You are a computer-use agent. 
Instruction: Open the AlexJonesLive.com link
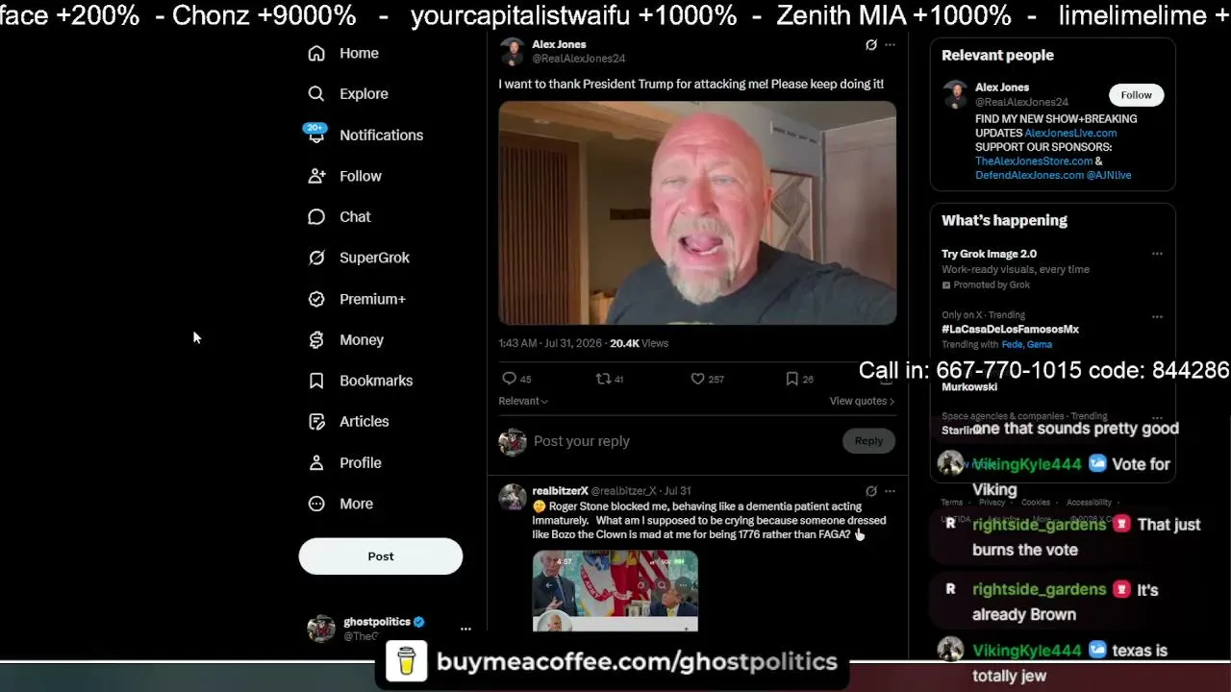pyautogui.click(x=1070, y=133)
